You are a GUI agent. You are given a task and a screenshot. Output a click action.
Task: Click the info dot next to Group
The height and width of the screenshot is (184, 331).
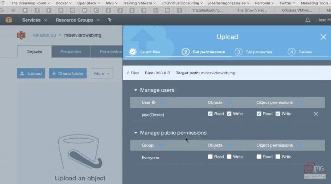click(160, 145)
